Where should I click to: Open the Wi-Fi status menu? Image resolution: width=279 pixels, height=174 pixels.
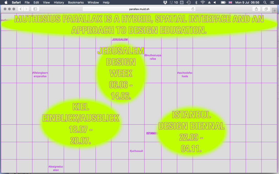tap(203, 3)
